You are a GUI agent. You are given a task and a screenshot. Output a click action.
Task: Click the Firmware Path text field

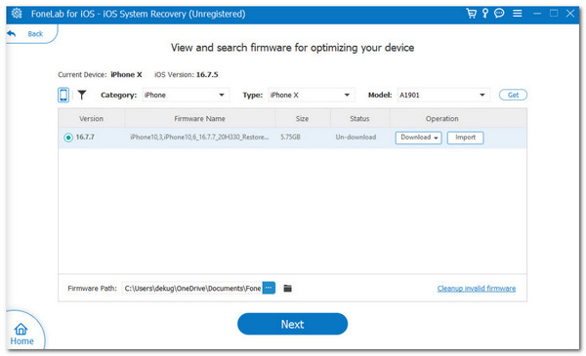click(x=192, y=288)
